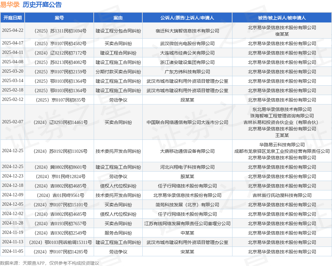The image size is (332, 266).
Task: Click date cell 2025-02-18
Action: (x=13, y=90)
